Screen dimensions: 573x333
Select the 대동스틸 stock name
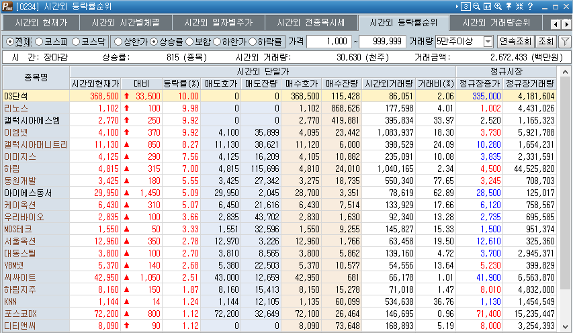point(20,253)
